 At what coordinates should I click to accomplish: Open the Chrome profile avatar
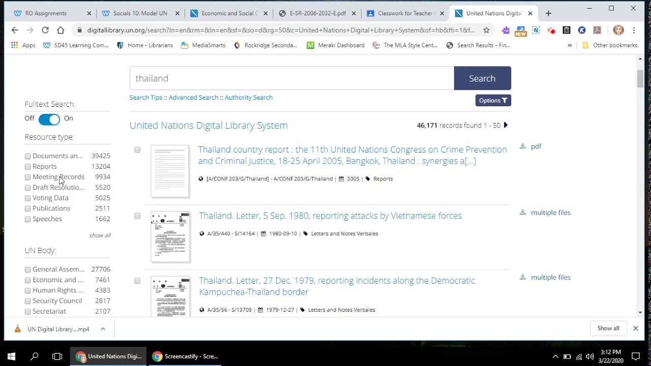click(618, 30)
